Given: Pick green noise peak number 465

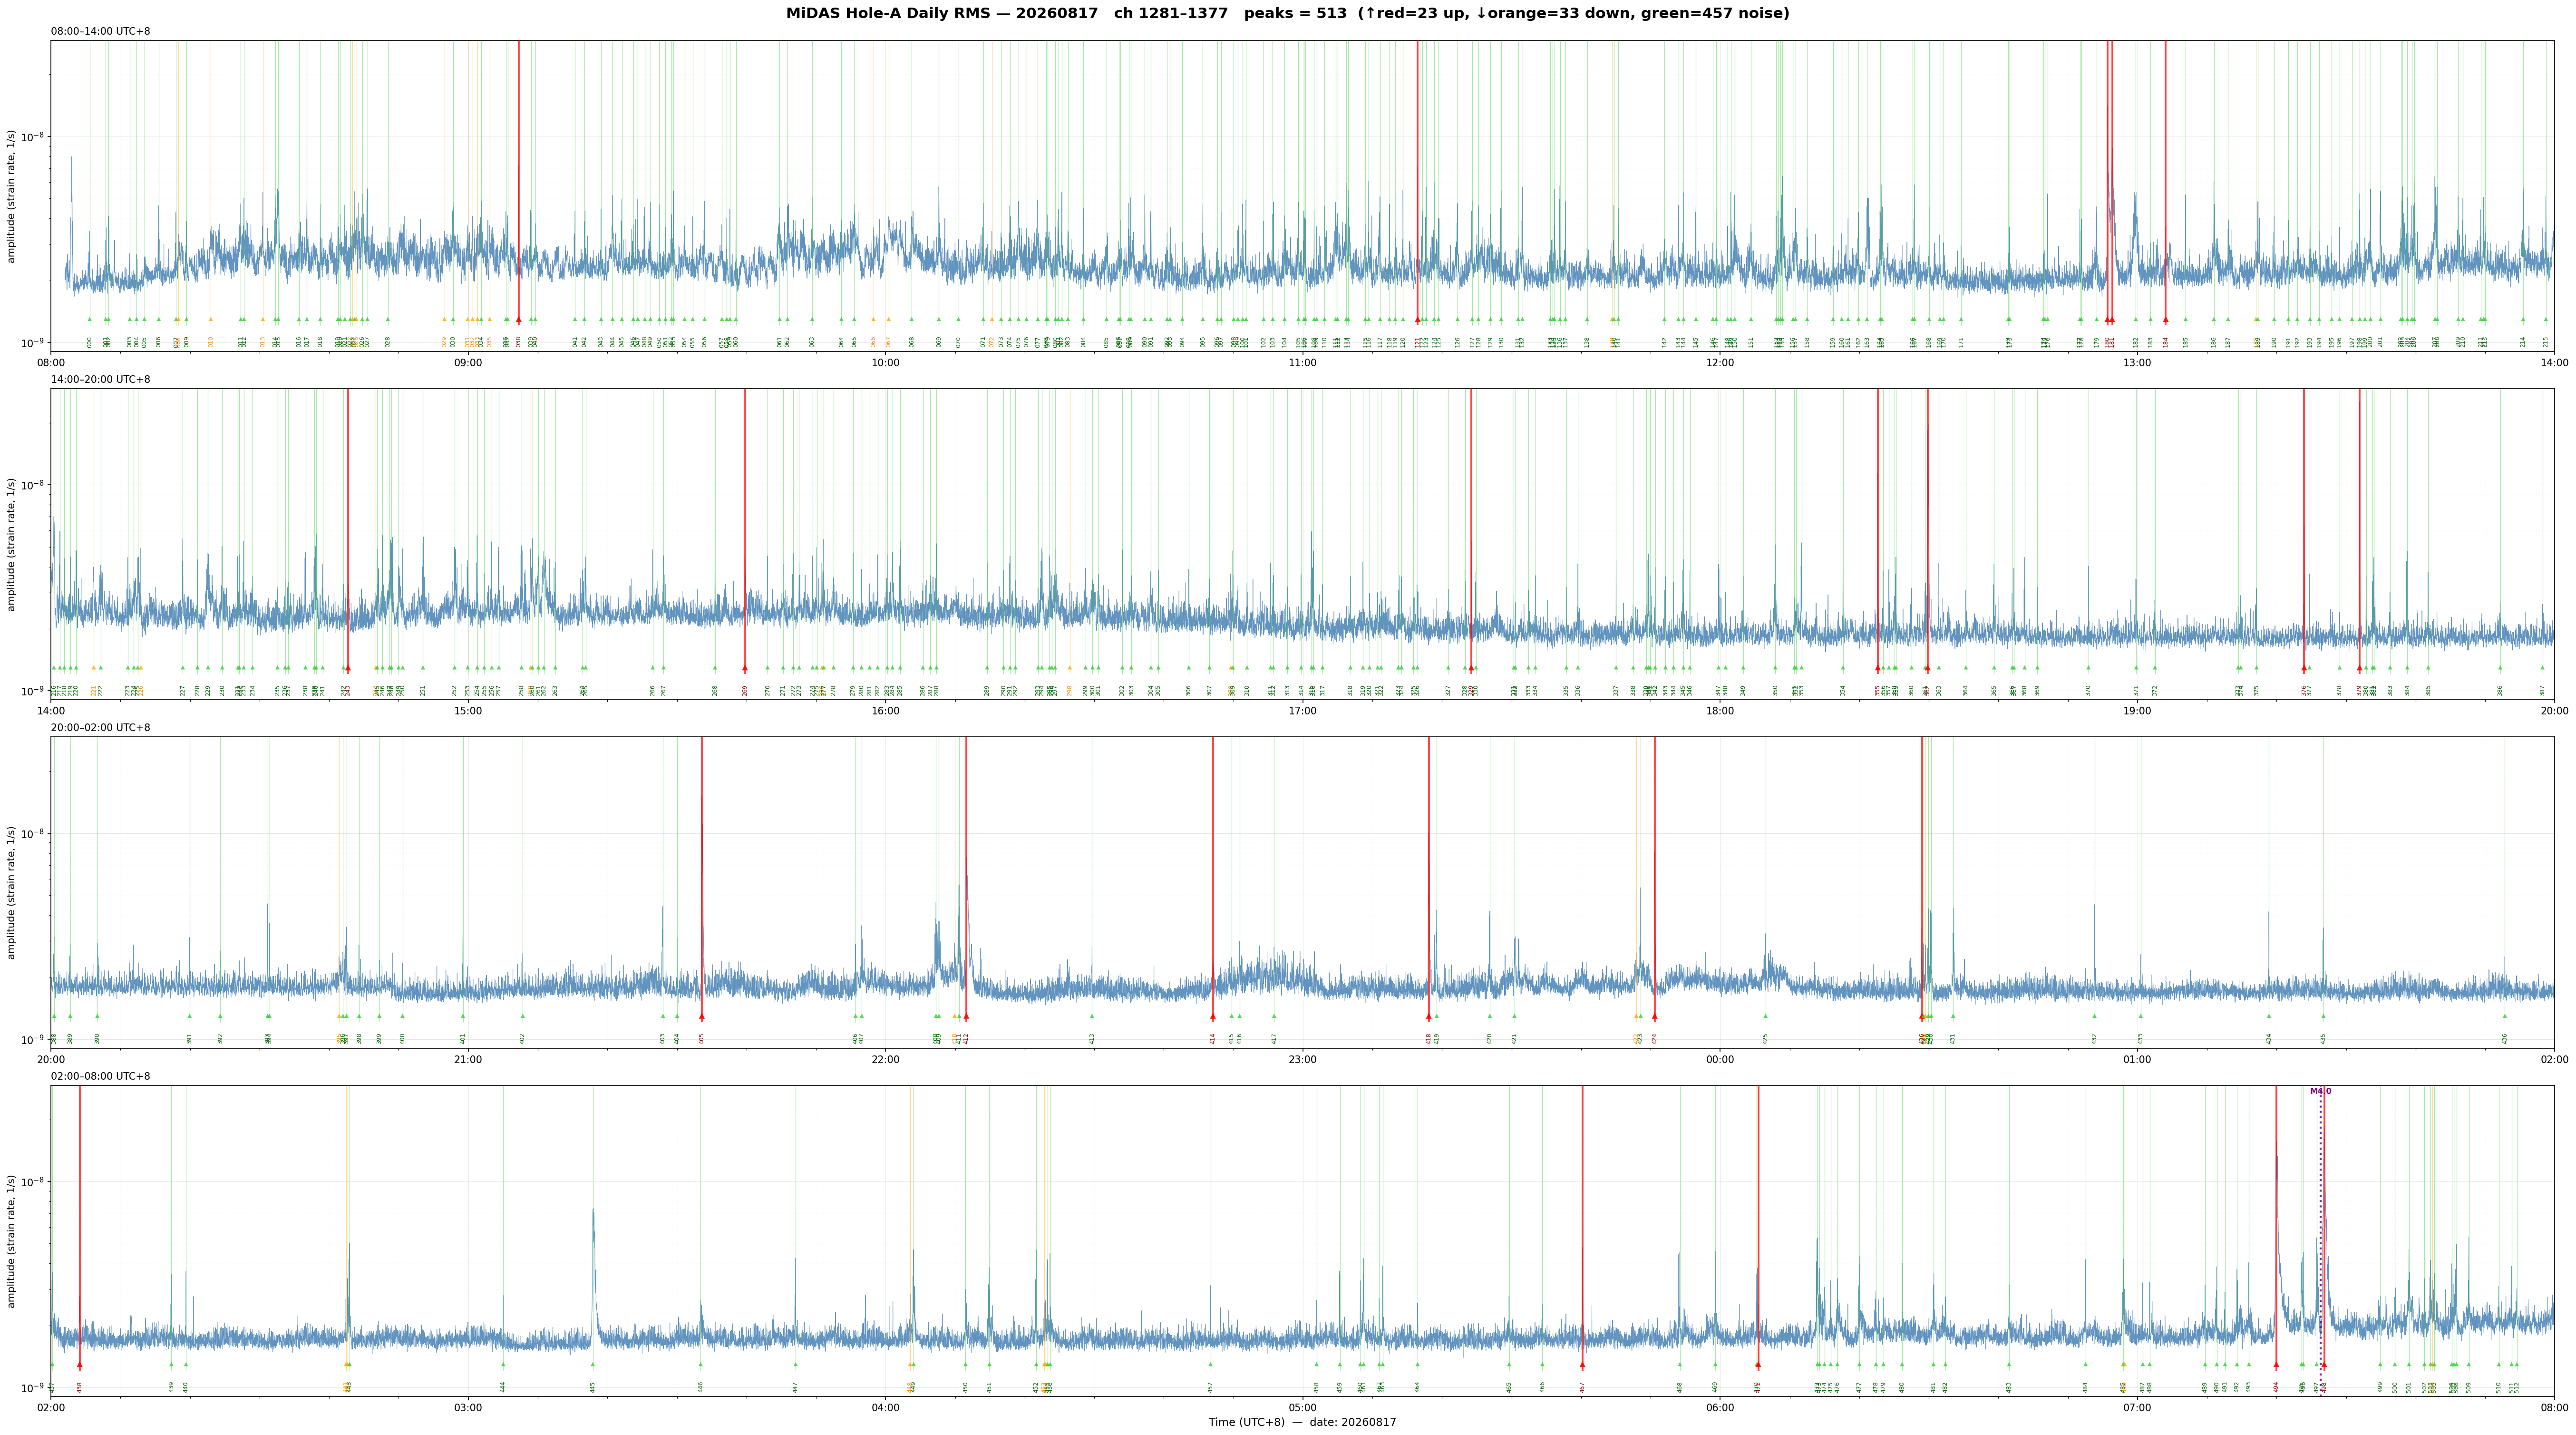Looking at the screenshot, I should click(1509, 1387).
